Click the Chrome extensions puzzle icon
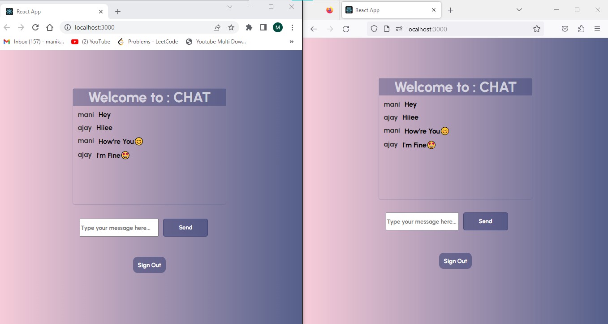The image size is (608, 324). click(249, 27)
